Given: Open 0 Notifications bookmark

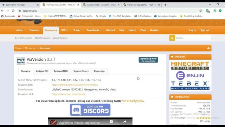Looking at the screenshot, I should tap(143, 16).
